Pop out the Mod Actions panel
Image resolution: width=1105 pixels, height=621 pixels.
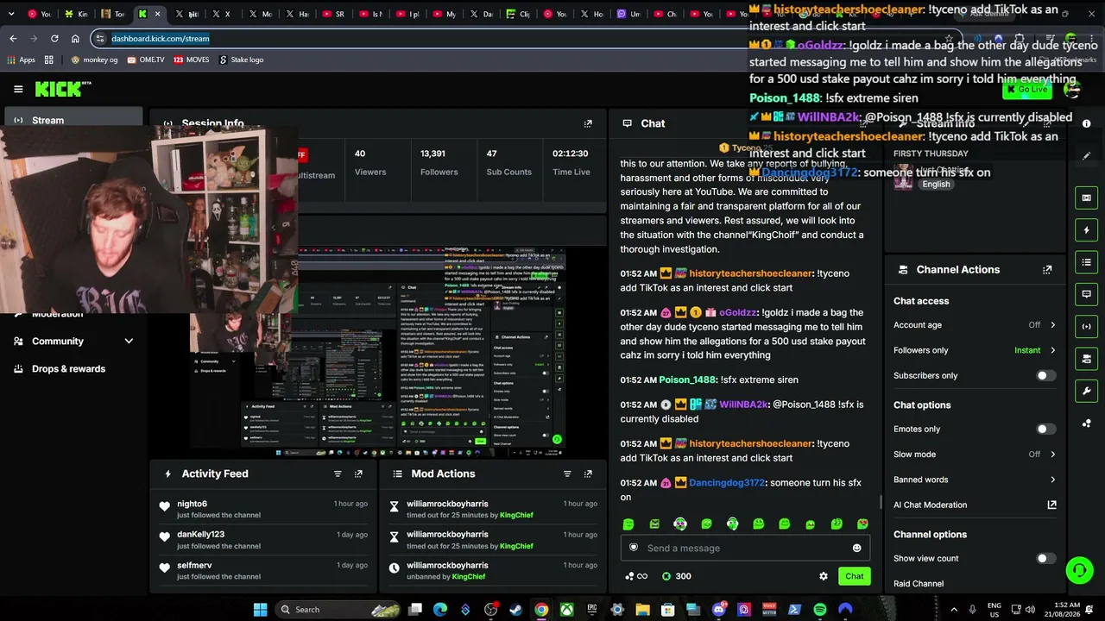tap(588, 474)
